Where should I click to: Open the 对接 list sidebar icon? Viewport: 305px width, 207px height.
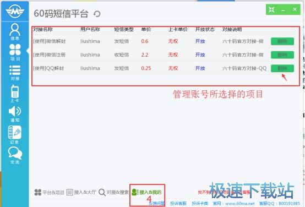(15, 73)
